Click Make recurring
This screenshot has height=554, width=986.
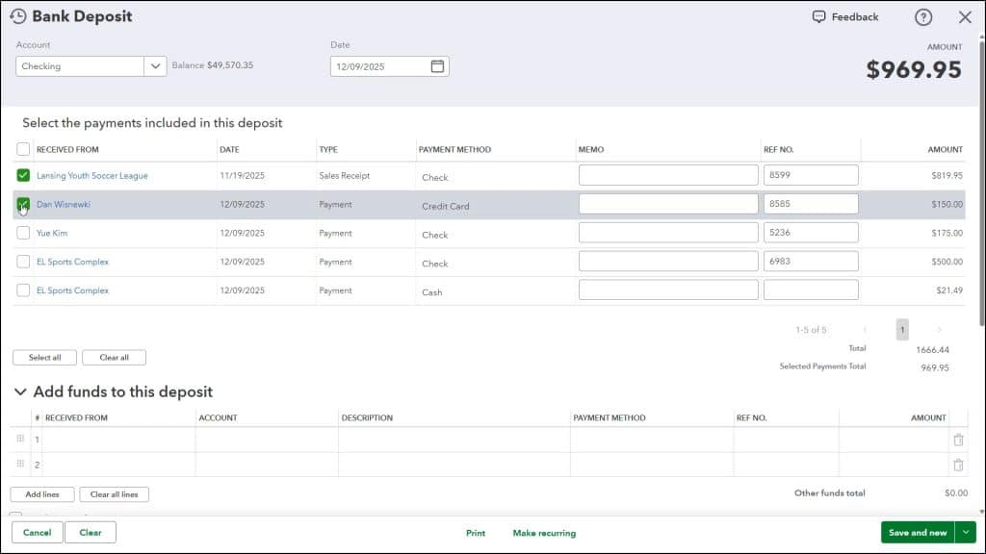coord(546,532)
